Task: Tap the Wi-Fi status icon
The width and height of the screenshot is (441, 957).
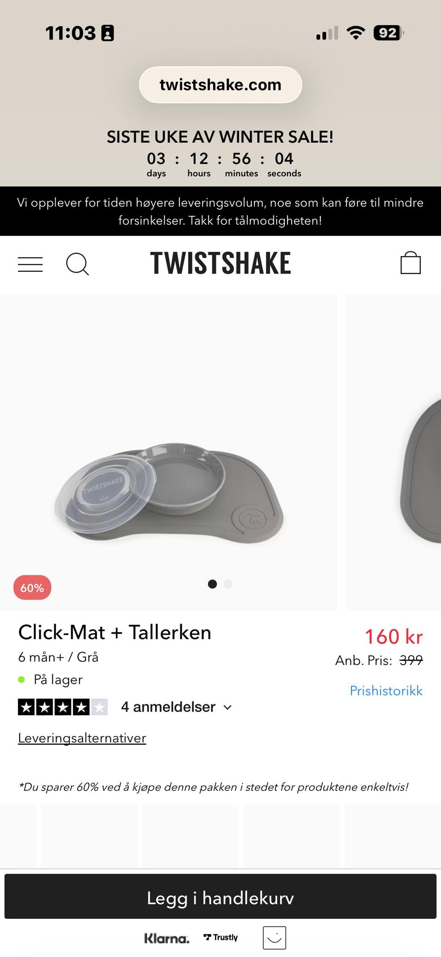Action: click(356, 33)
